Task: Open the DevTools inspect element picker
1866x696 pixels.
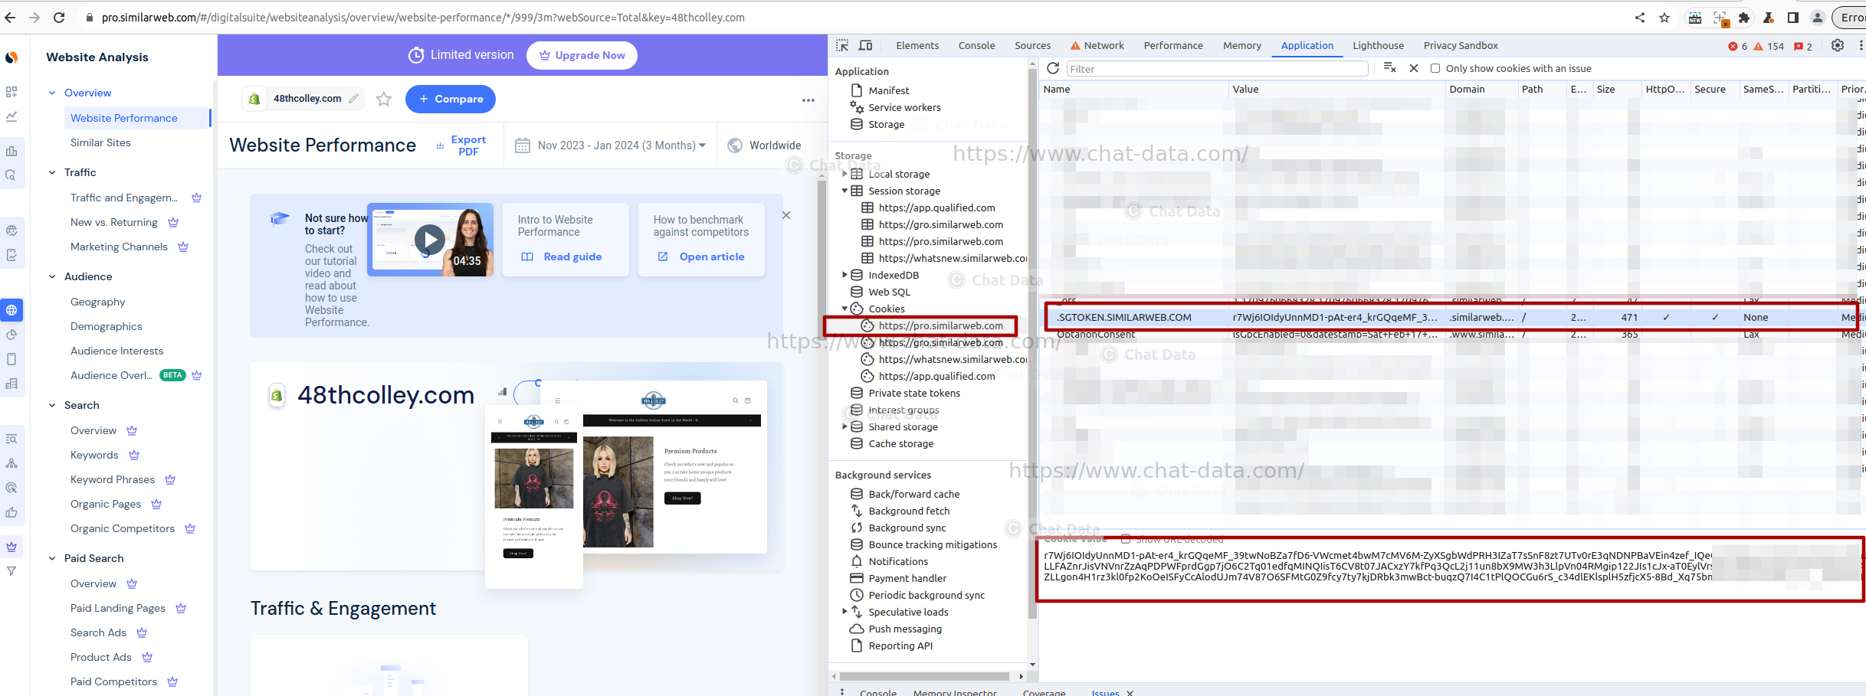Action: pyautogui.click(x=842, y=45)
